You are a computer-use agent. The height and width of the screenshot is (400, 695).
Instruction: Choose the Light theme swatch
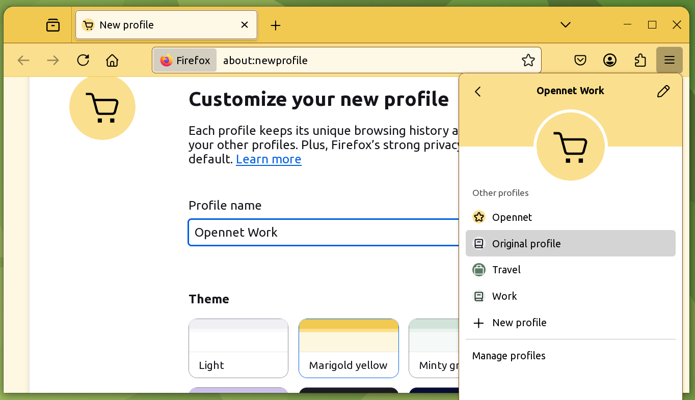238,348
